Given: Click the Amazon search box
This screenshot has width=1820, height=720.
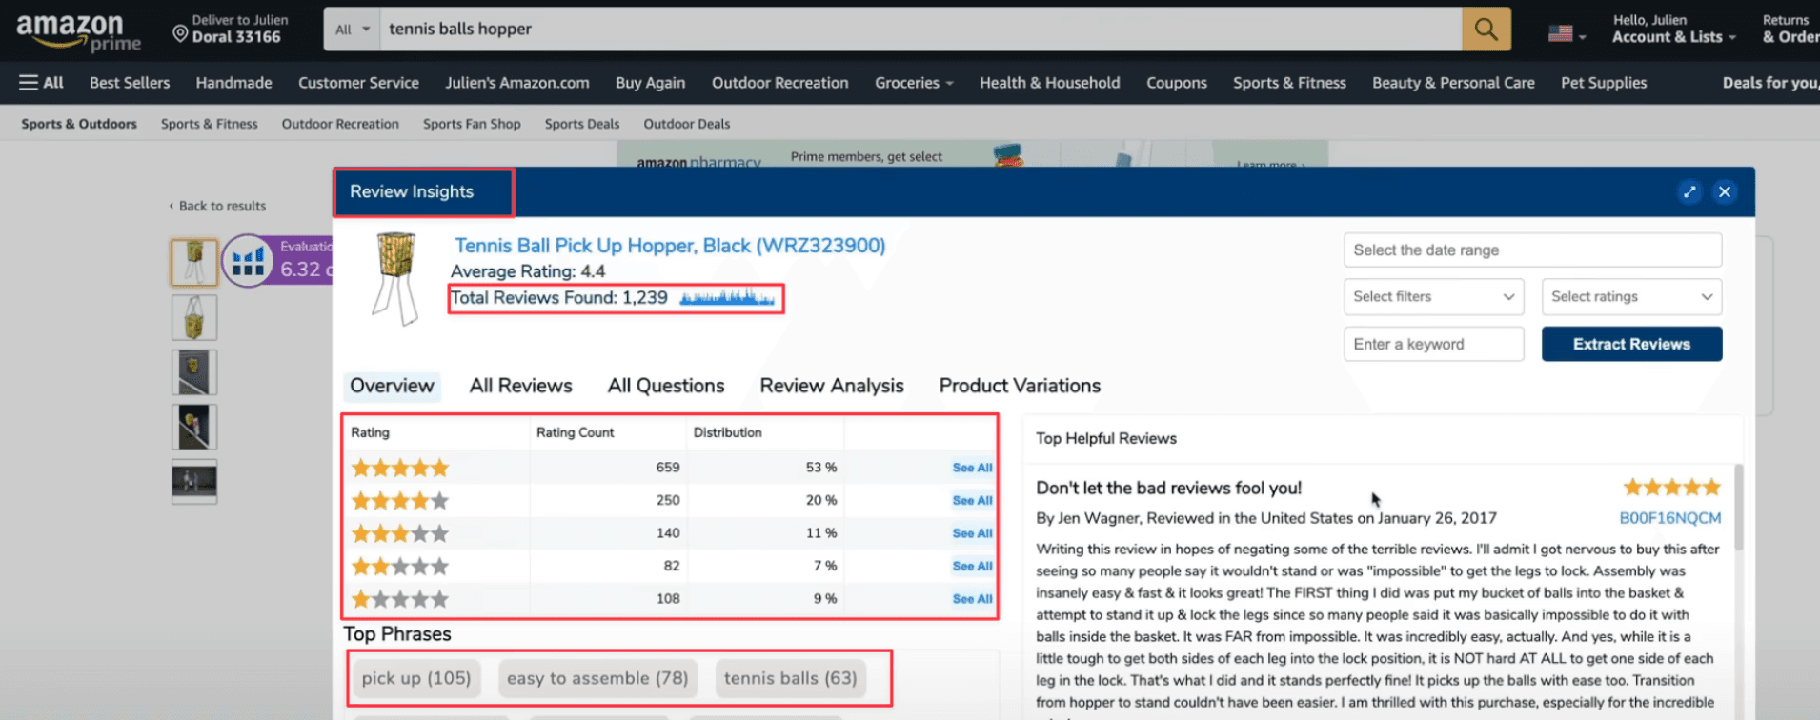Looking at the screenshot, I should pos(920,30).
